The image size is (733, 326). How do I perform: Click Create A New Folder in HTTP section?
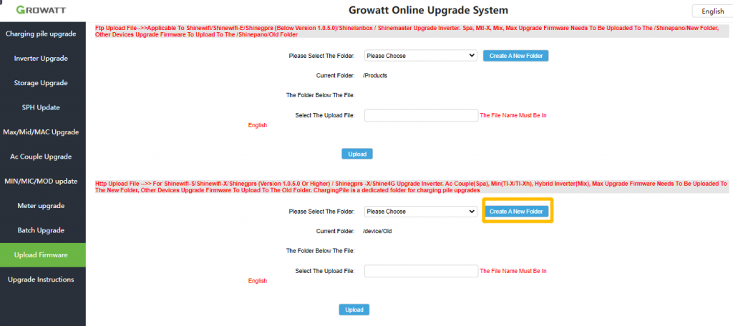(516, 212)
